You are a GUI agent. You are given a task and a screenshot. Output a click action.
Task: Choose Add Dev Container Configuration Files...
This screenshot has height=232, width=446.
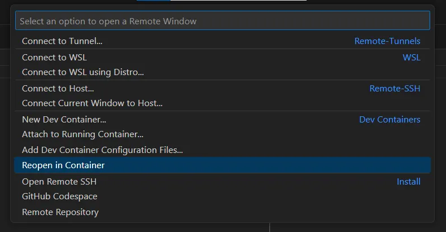click(x=102, y=150)
